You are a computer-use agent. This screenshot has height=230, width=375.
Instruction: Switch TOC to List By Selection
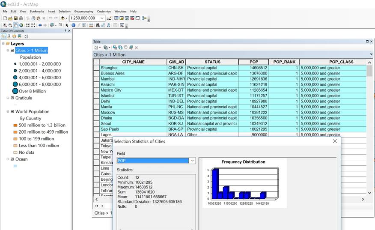click(x=20, y=36)
